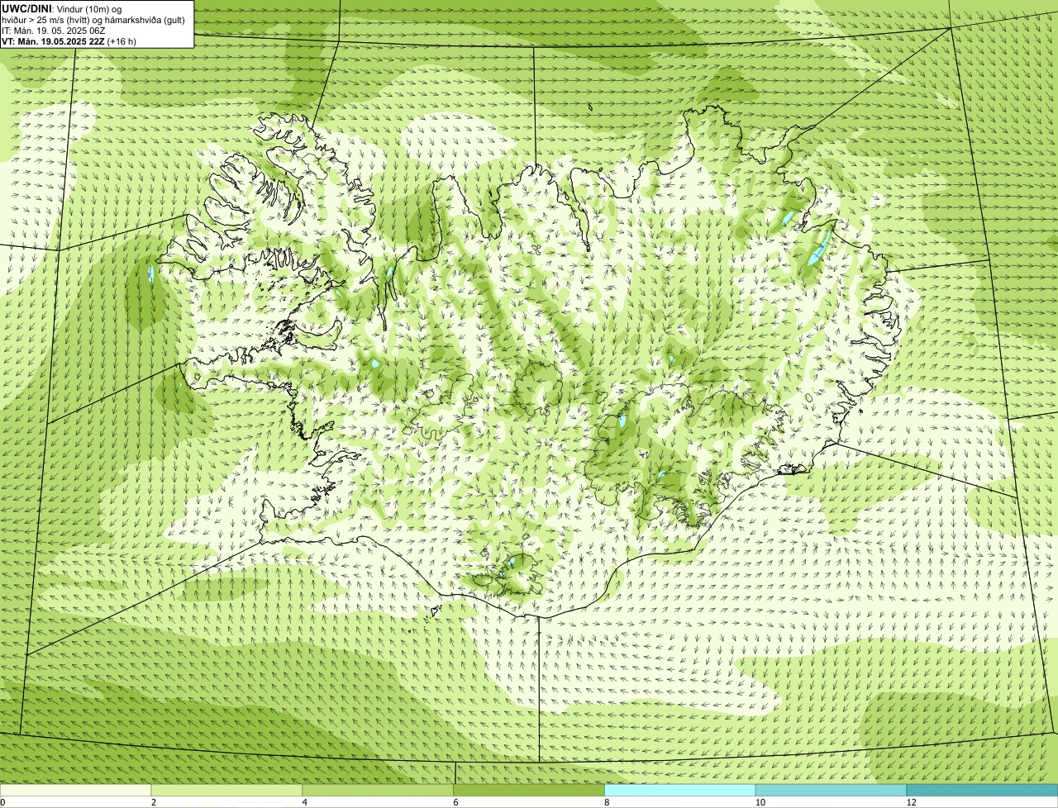Click the '8' tick label on the color scale
Screen dimensions: 1058x808
(607, 802)
